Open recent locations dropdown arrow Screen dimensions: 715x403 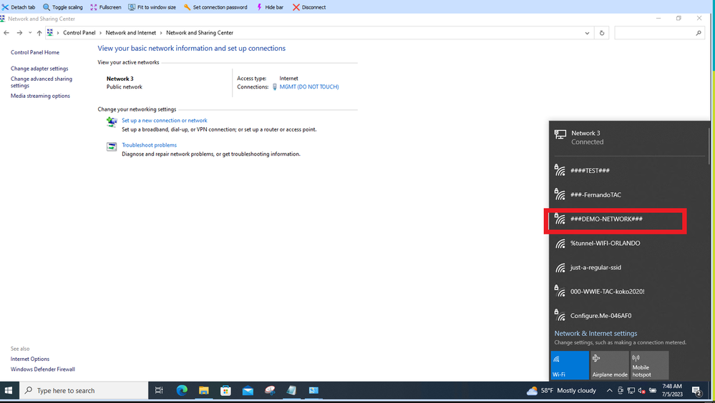[30, 33]
